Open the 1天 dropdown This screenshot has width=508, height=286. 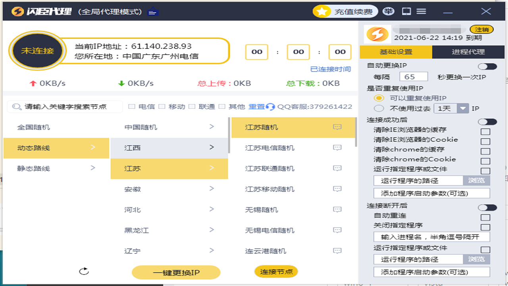452,108
